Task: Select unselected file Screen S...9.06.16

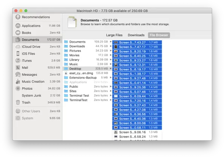Action: [137, 132]
